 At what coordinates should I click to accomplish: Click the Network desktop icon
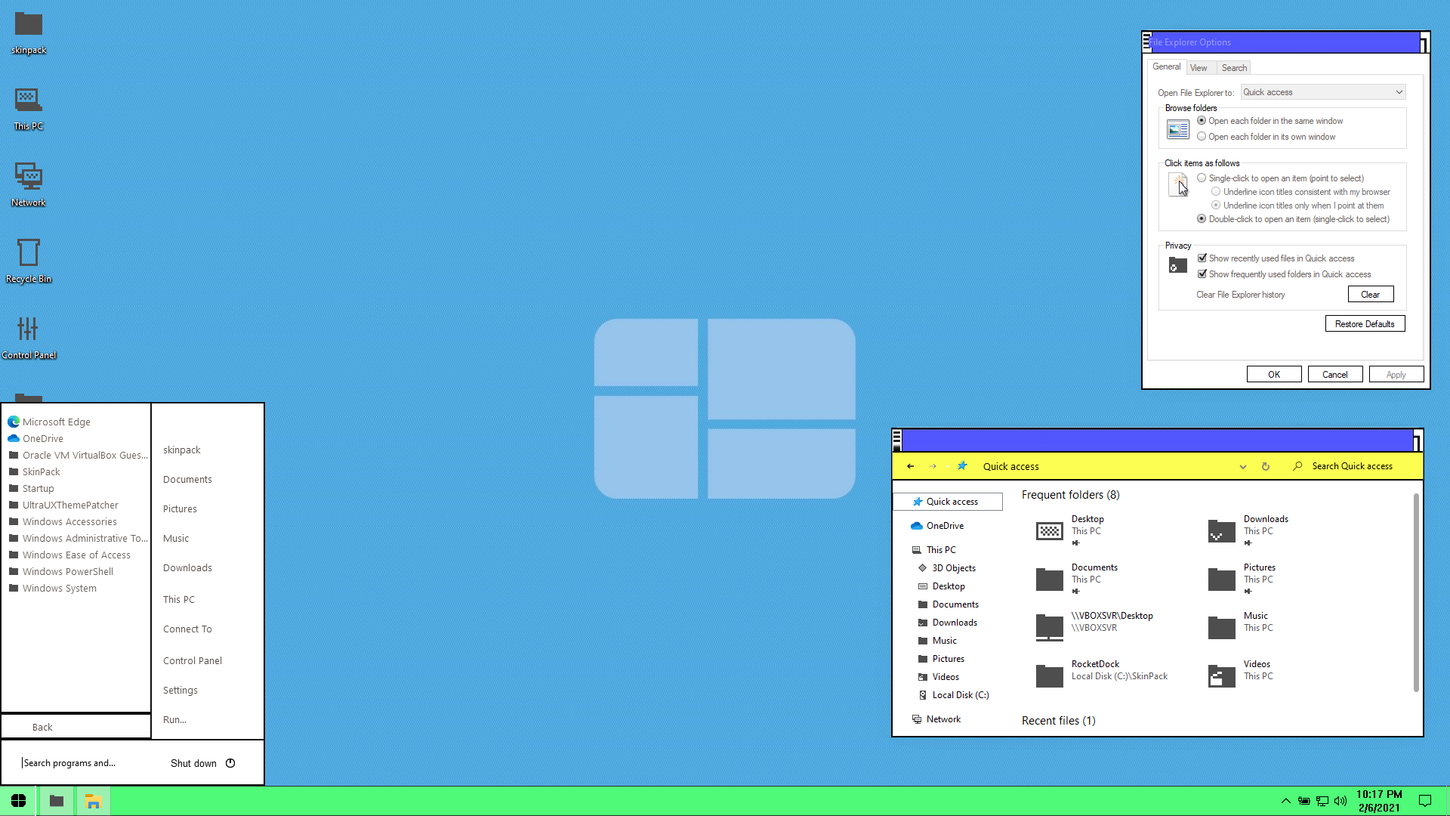point(28,177)
